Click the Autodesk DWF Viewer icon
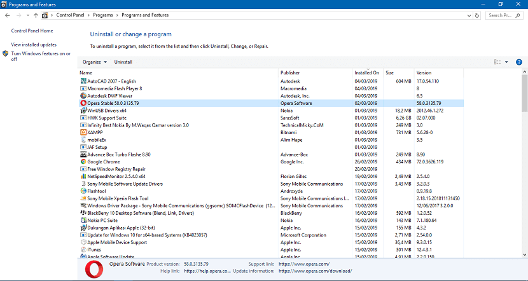The width and height of the screenshot is (528, 281). point(83,96)
